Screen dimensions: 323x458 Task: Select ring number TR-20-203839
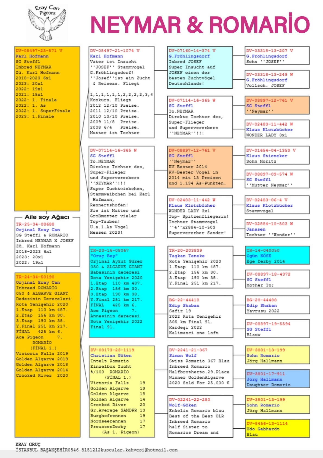click(x=185, y=250)
